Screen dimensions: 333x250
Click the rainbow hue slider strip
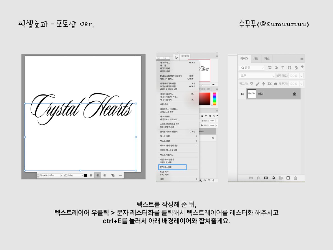[x=215, y=99]
